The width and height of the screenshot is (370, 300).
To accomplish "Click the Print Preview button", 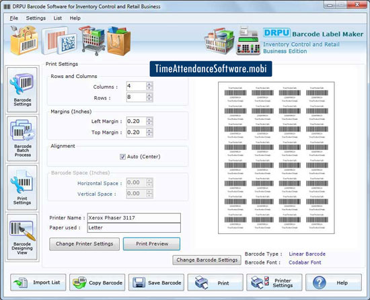I will tap(152, 244).
